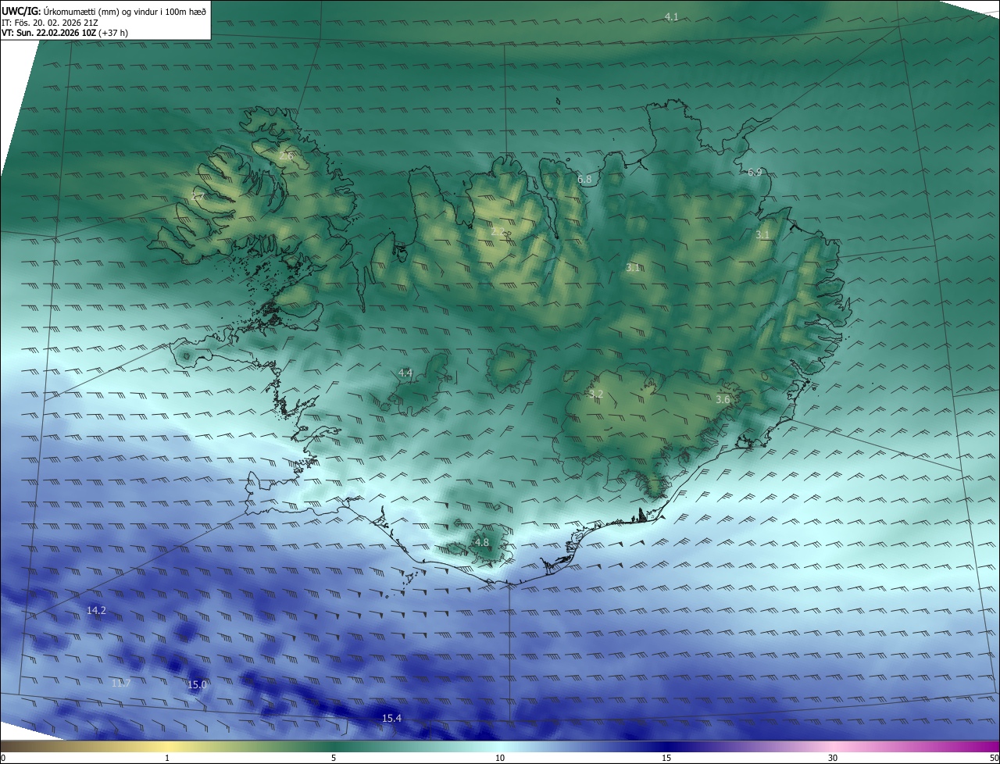Click the 15.0 value label on the map
The height and width of the screenshot is (764, 1000).
pyautogui.click(x=197, y=685)
